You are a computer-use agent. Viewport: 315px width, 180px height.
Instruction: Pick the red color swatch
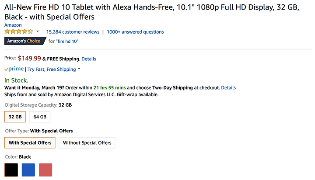click(x=45, y=170)
